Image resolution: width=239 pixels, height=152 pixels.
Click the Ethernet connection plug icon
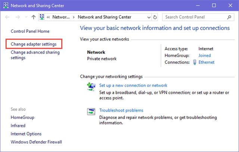[x=195, y=62]
